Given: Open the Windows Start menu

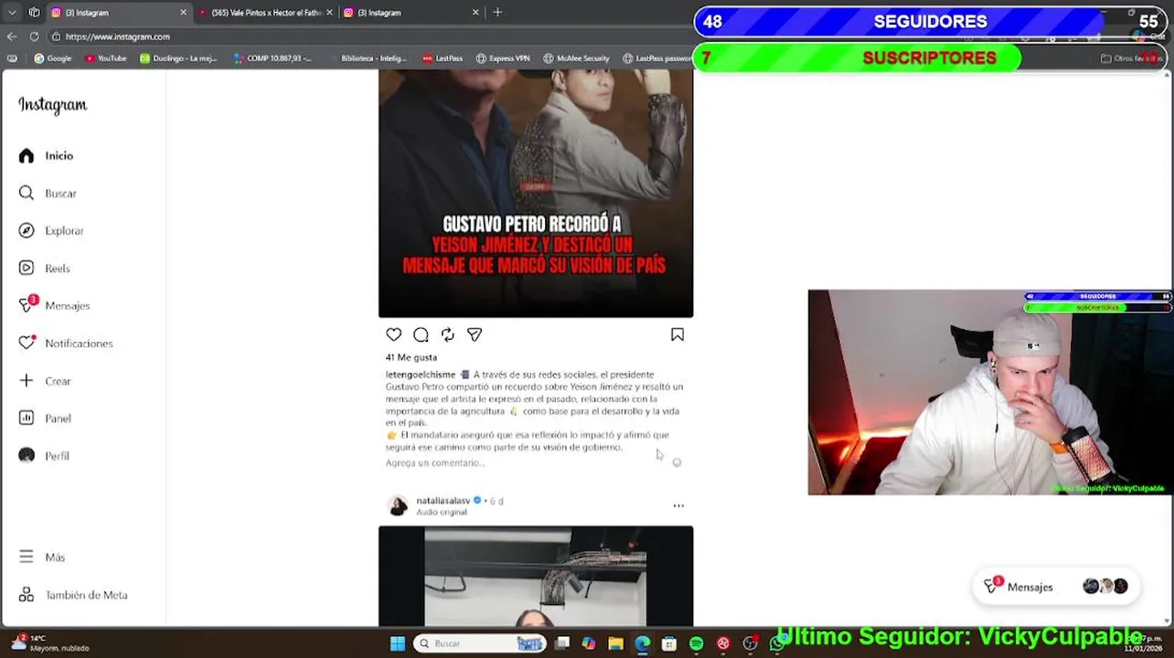Looking at the screenshot, I should coord(398,643).
